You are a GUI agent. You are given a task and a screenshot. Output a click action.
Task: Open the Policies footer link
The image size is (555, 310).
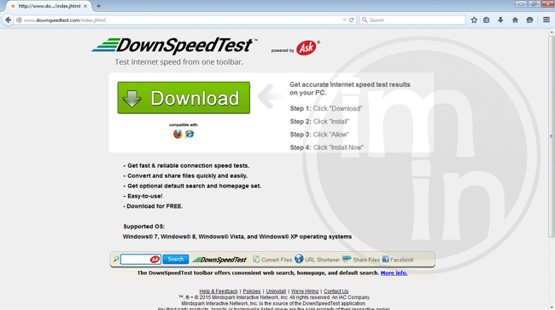click(x=252, y=291)
